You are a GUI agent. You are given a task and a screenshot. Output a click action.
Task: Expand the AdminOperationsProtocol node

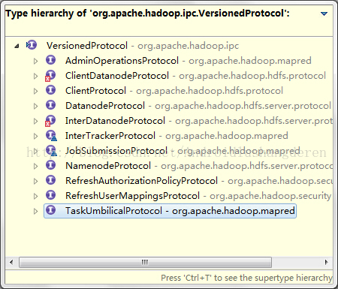pos(36,61)
